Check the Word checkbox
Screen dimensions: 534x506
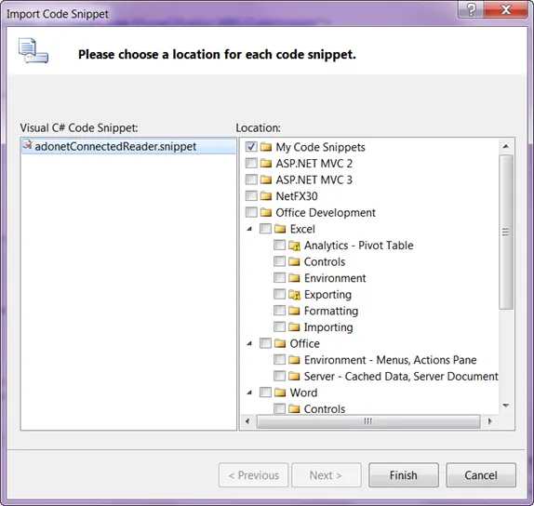click(x=265, y=393)
